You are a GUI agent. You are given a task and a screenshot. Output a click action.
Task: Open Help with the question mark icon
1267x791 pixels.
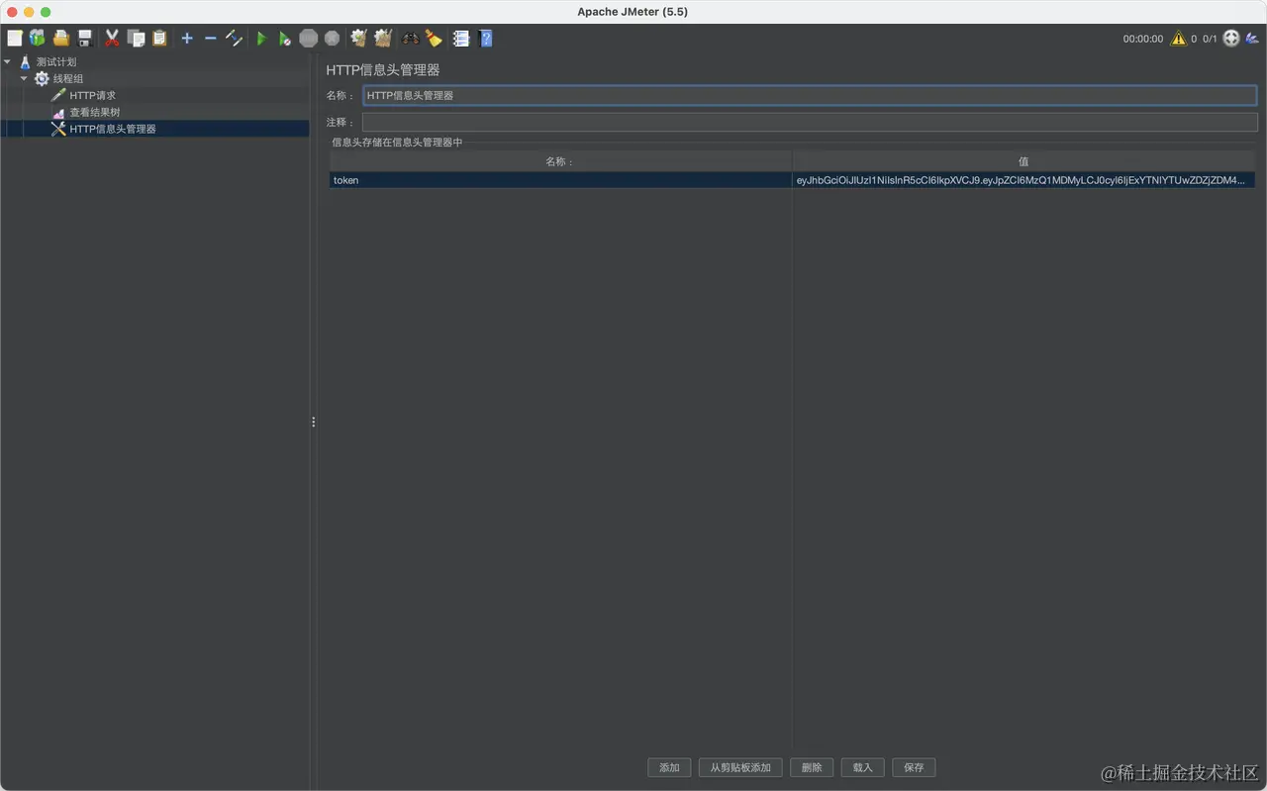click(486, 39)
